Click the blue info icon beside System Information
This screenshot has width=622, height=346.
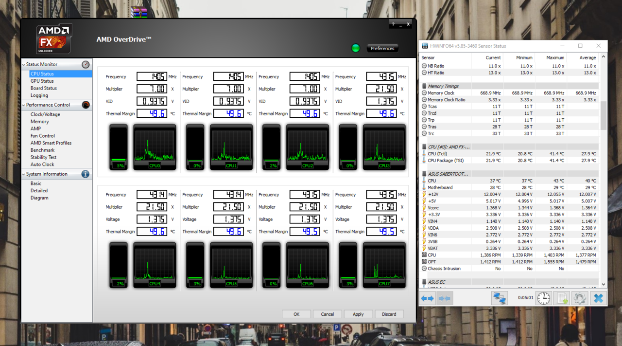86,174
